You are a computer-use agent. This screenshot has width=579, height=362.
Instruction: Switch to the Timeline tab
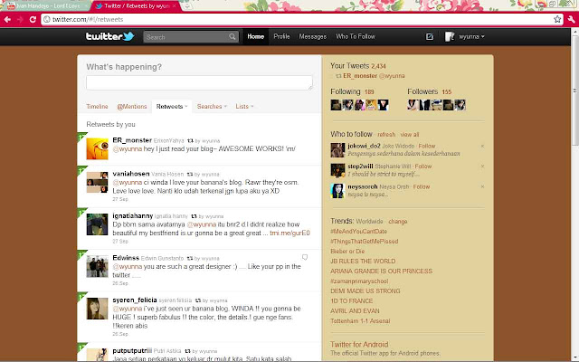pyautogui.click(x=97, y=107)
